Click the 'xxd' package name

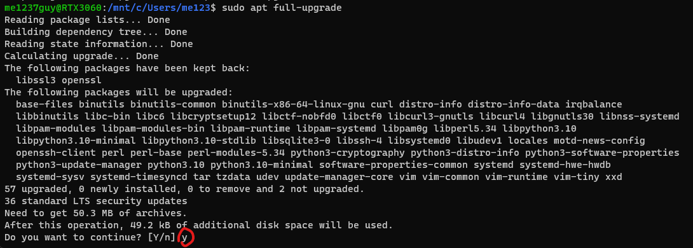point(614,177)
